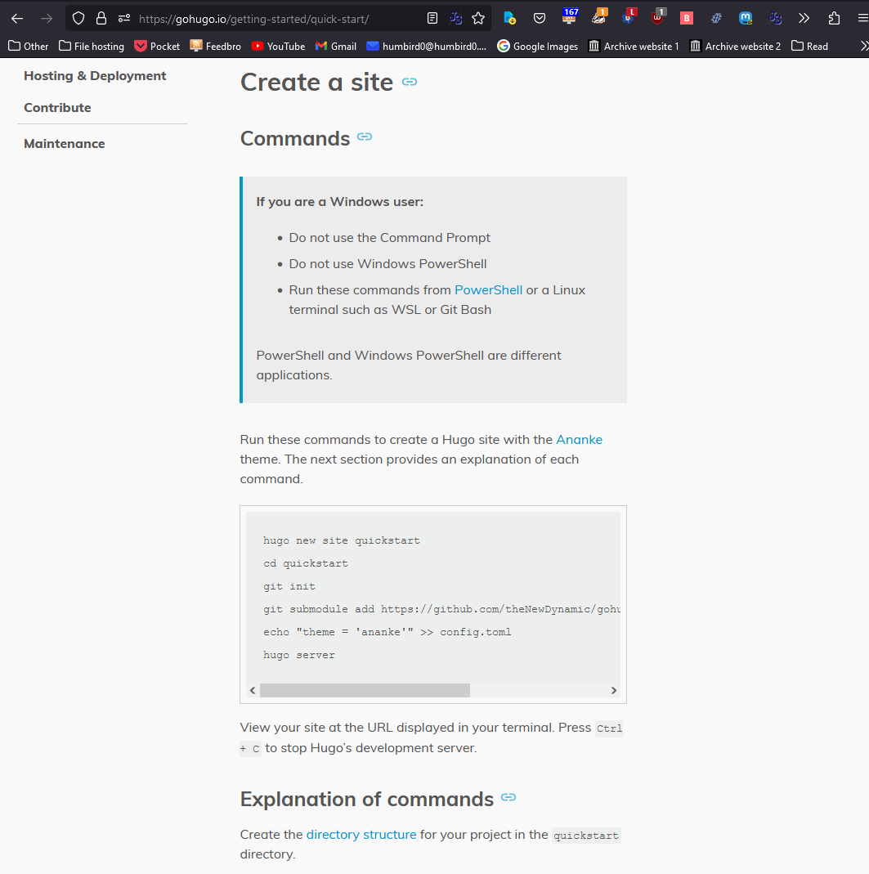Click the Pocket save icon in toolbar
The image size is (869, 874).
click(540, 18)
